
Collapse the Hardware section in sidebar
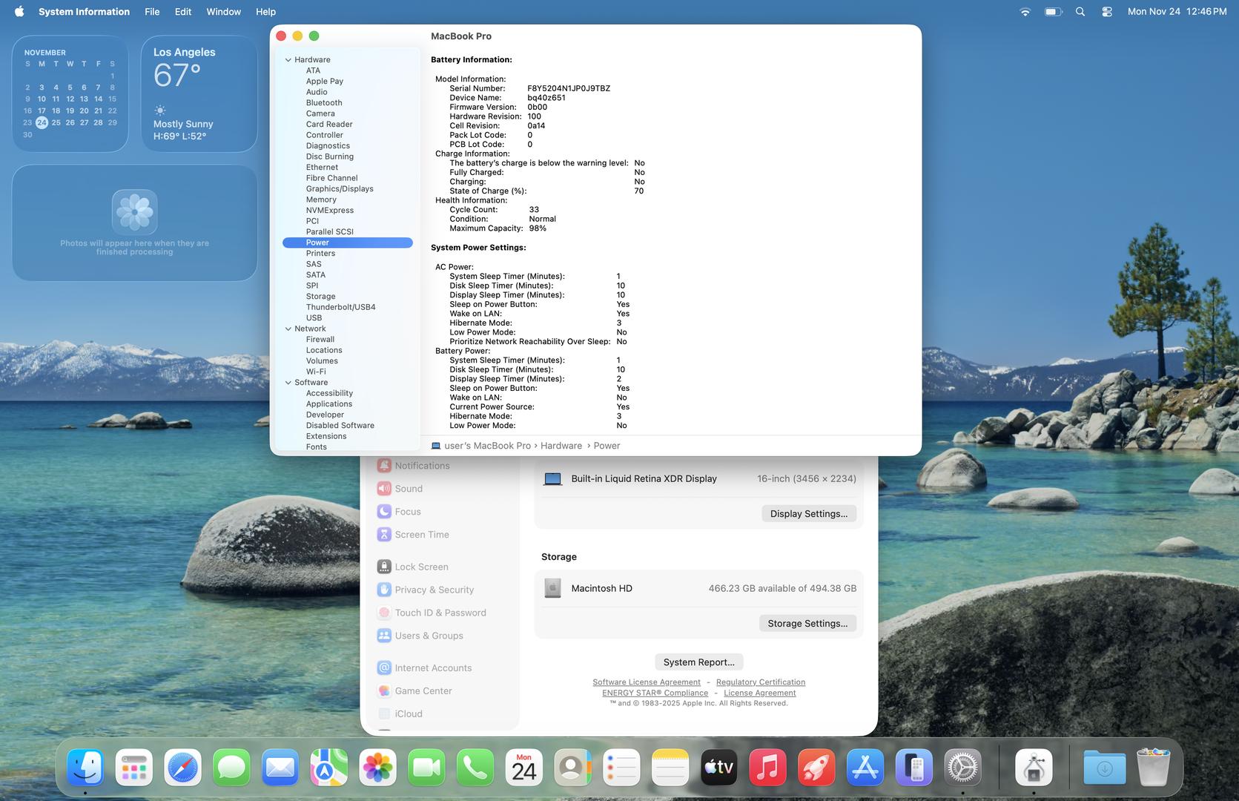tap(288, 60)
